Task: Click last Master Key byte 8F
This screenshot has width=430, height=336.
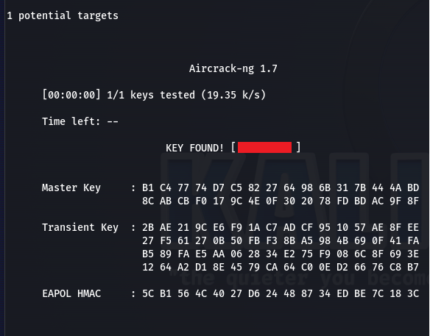Action: [413, 201]
